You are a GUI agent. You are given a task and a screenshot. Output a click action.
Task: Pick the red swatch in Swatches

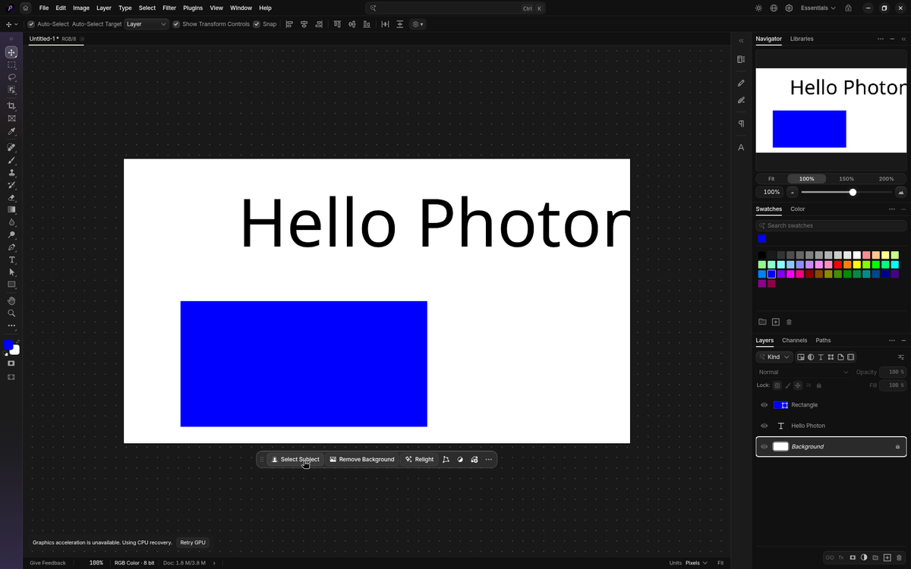tap(838, 265)
